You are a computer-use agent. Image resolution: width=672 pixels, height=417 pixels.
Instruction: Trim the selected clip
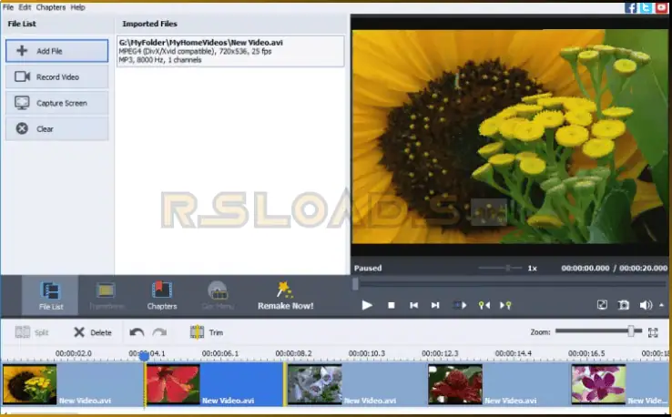click(x=207, y=332)
